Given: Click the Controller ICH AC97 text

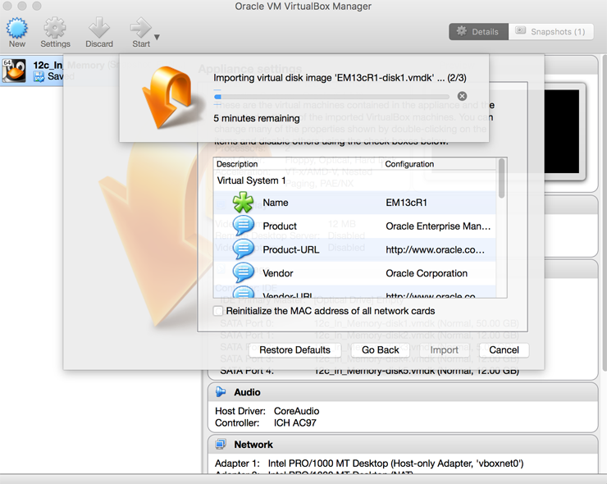Looking at the screenshot, I should (x=266, y=422).
